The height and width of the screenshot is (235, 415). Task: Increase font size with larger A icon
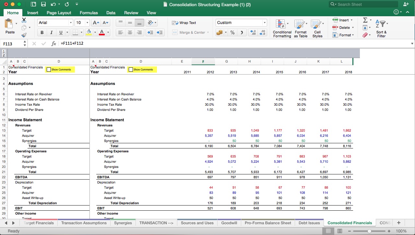tap(96, 23)
